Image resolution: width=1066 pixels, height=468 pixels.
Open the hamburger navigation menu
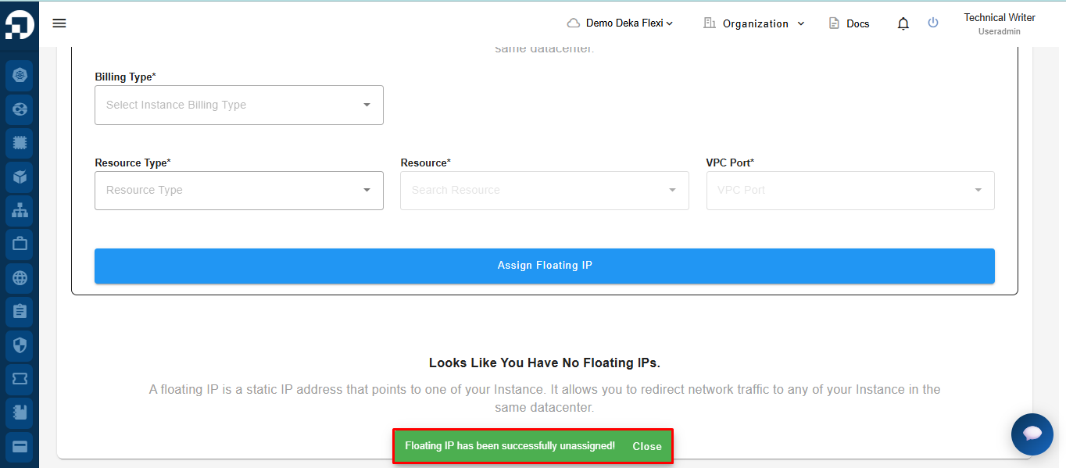click(59, 23)
